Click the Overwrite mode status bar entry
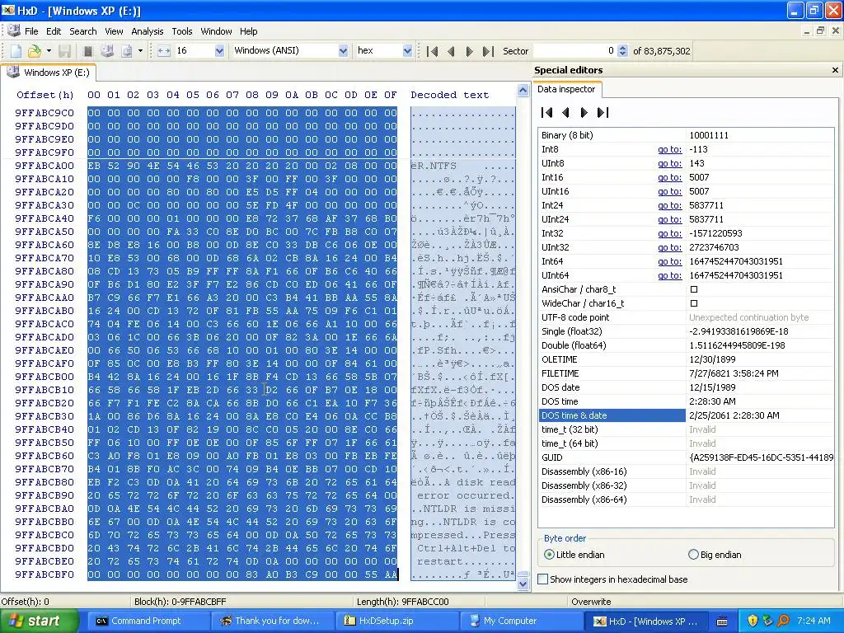Image resolution: width=844 pixels, height=633 pixels. click(591, 602)
